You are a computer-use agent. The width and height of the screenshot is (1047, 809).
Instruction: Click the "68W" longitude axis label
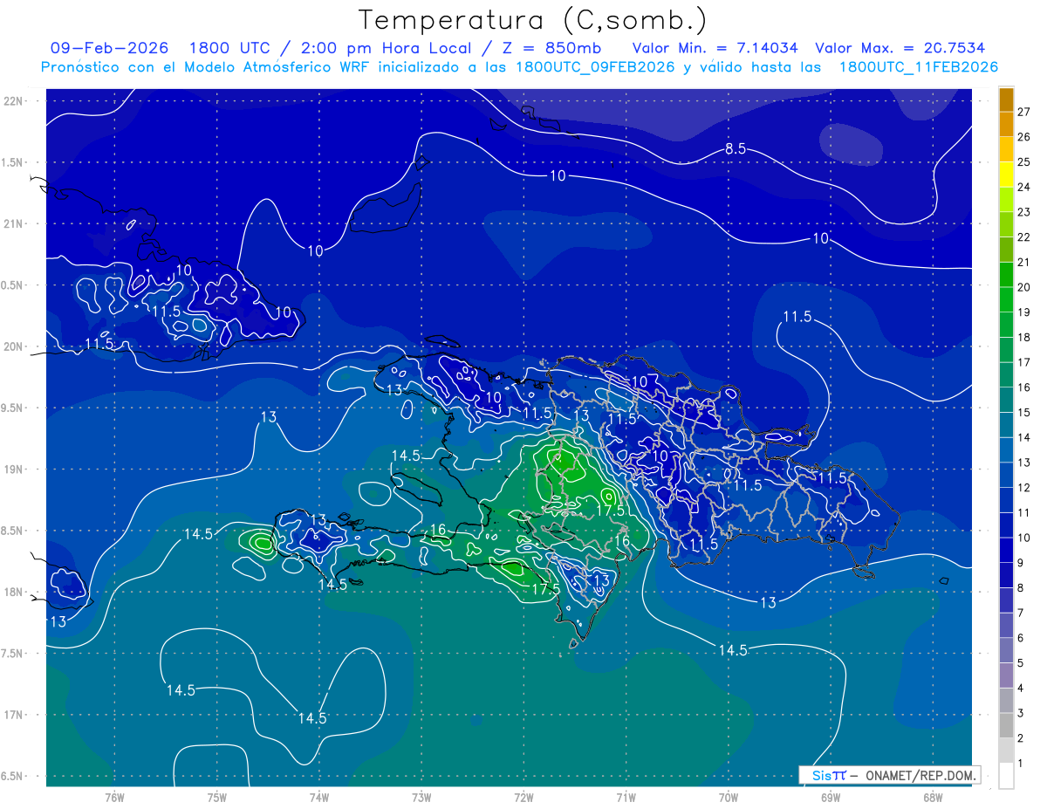(x=933, y=798)
